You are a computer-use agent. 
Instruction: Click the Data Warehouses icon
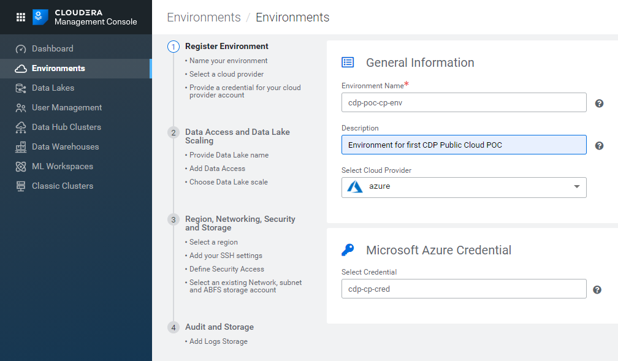click(21, 147)
